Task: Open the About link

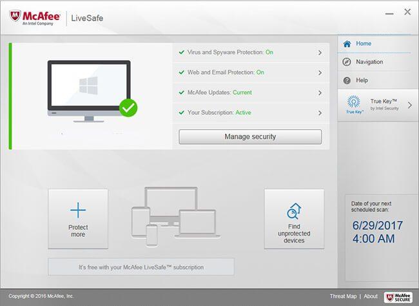Action: point(371,297)
